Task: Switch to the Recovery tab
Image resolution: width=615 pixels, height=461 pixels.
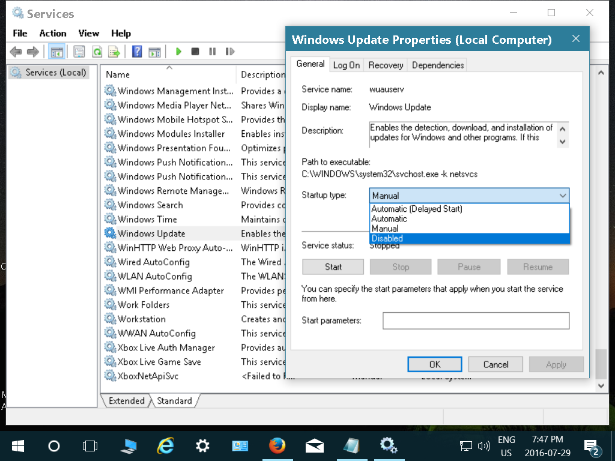Action: tap(386, 65)
